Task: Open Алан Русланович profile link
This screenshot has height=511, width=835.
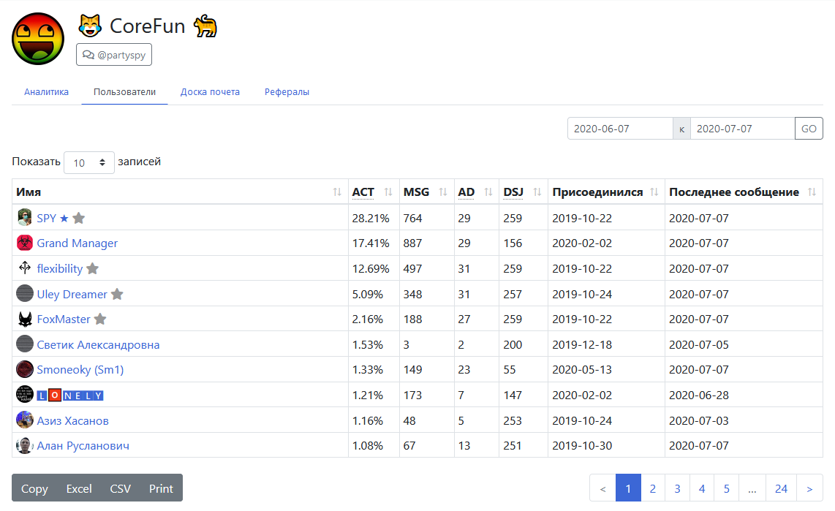Action: [x=83, y=446]
